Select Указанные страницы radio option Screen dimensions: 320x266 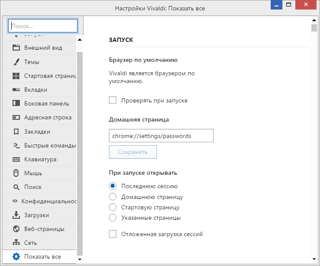click(113, 218)
